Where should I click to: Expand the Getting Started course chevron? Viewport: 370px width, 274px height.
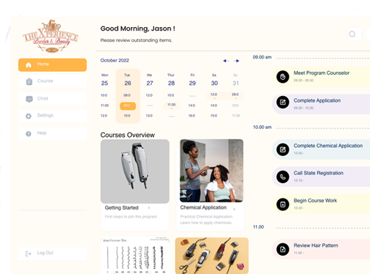[149, 208]
